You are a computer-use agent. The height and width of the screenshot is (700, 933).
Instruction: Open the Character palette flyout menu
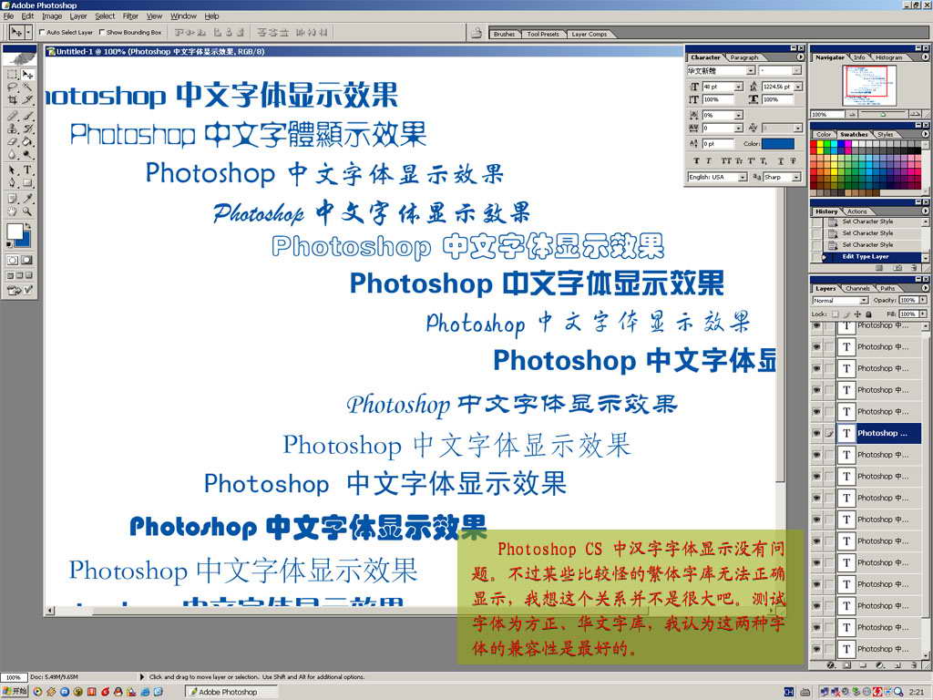800,57
